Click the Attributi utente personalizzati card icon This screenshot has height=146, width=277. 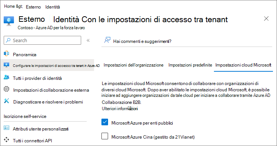pos(7,128)
